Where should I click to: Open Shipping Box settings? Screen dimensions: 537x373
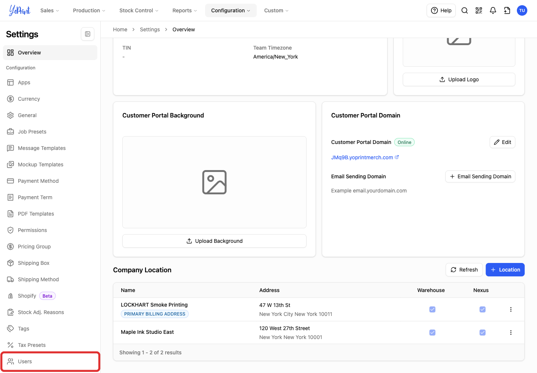click(50, 263)
